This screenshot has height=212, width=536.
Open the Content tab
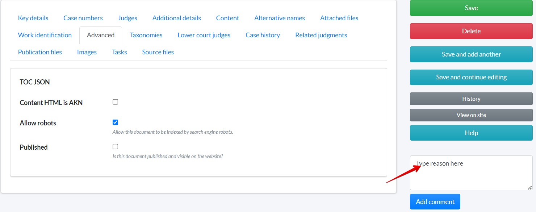tap(227, 18)
